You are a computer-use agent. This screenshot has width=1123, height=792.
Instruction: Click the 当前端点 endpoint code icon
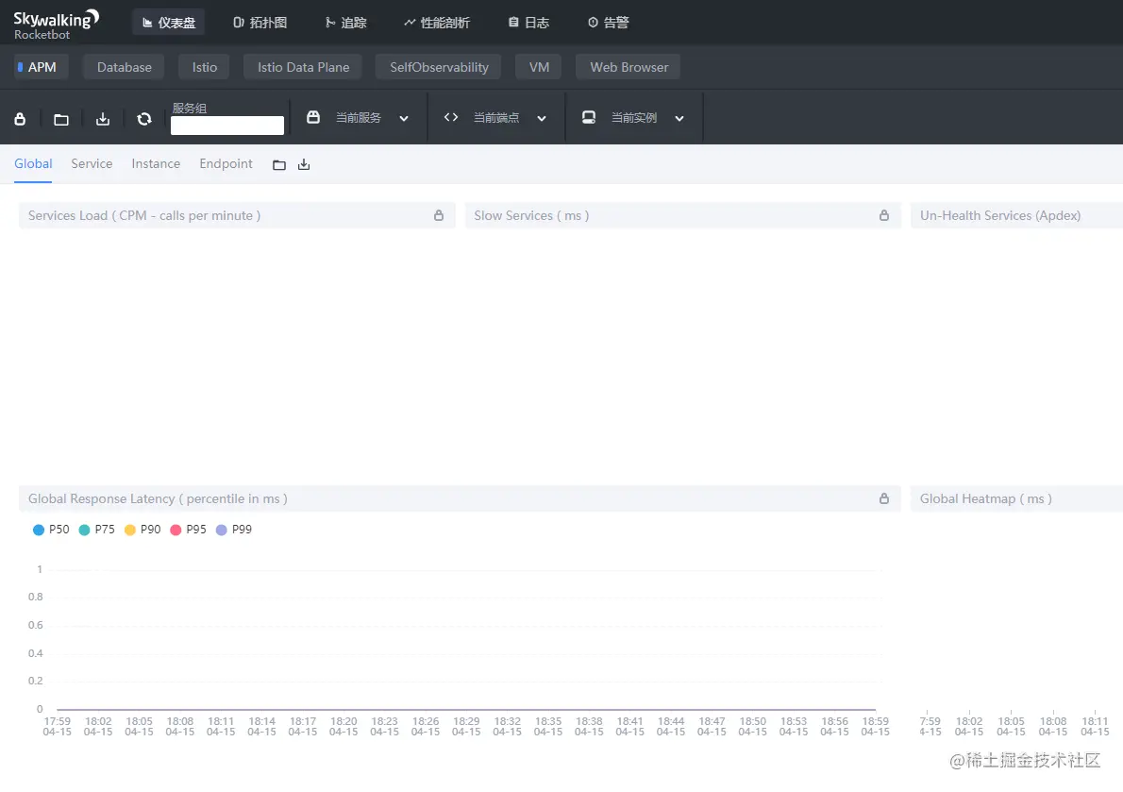coord(450,117)
